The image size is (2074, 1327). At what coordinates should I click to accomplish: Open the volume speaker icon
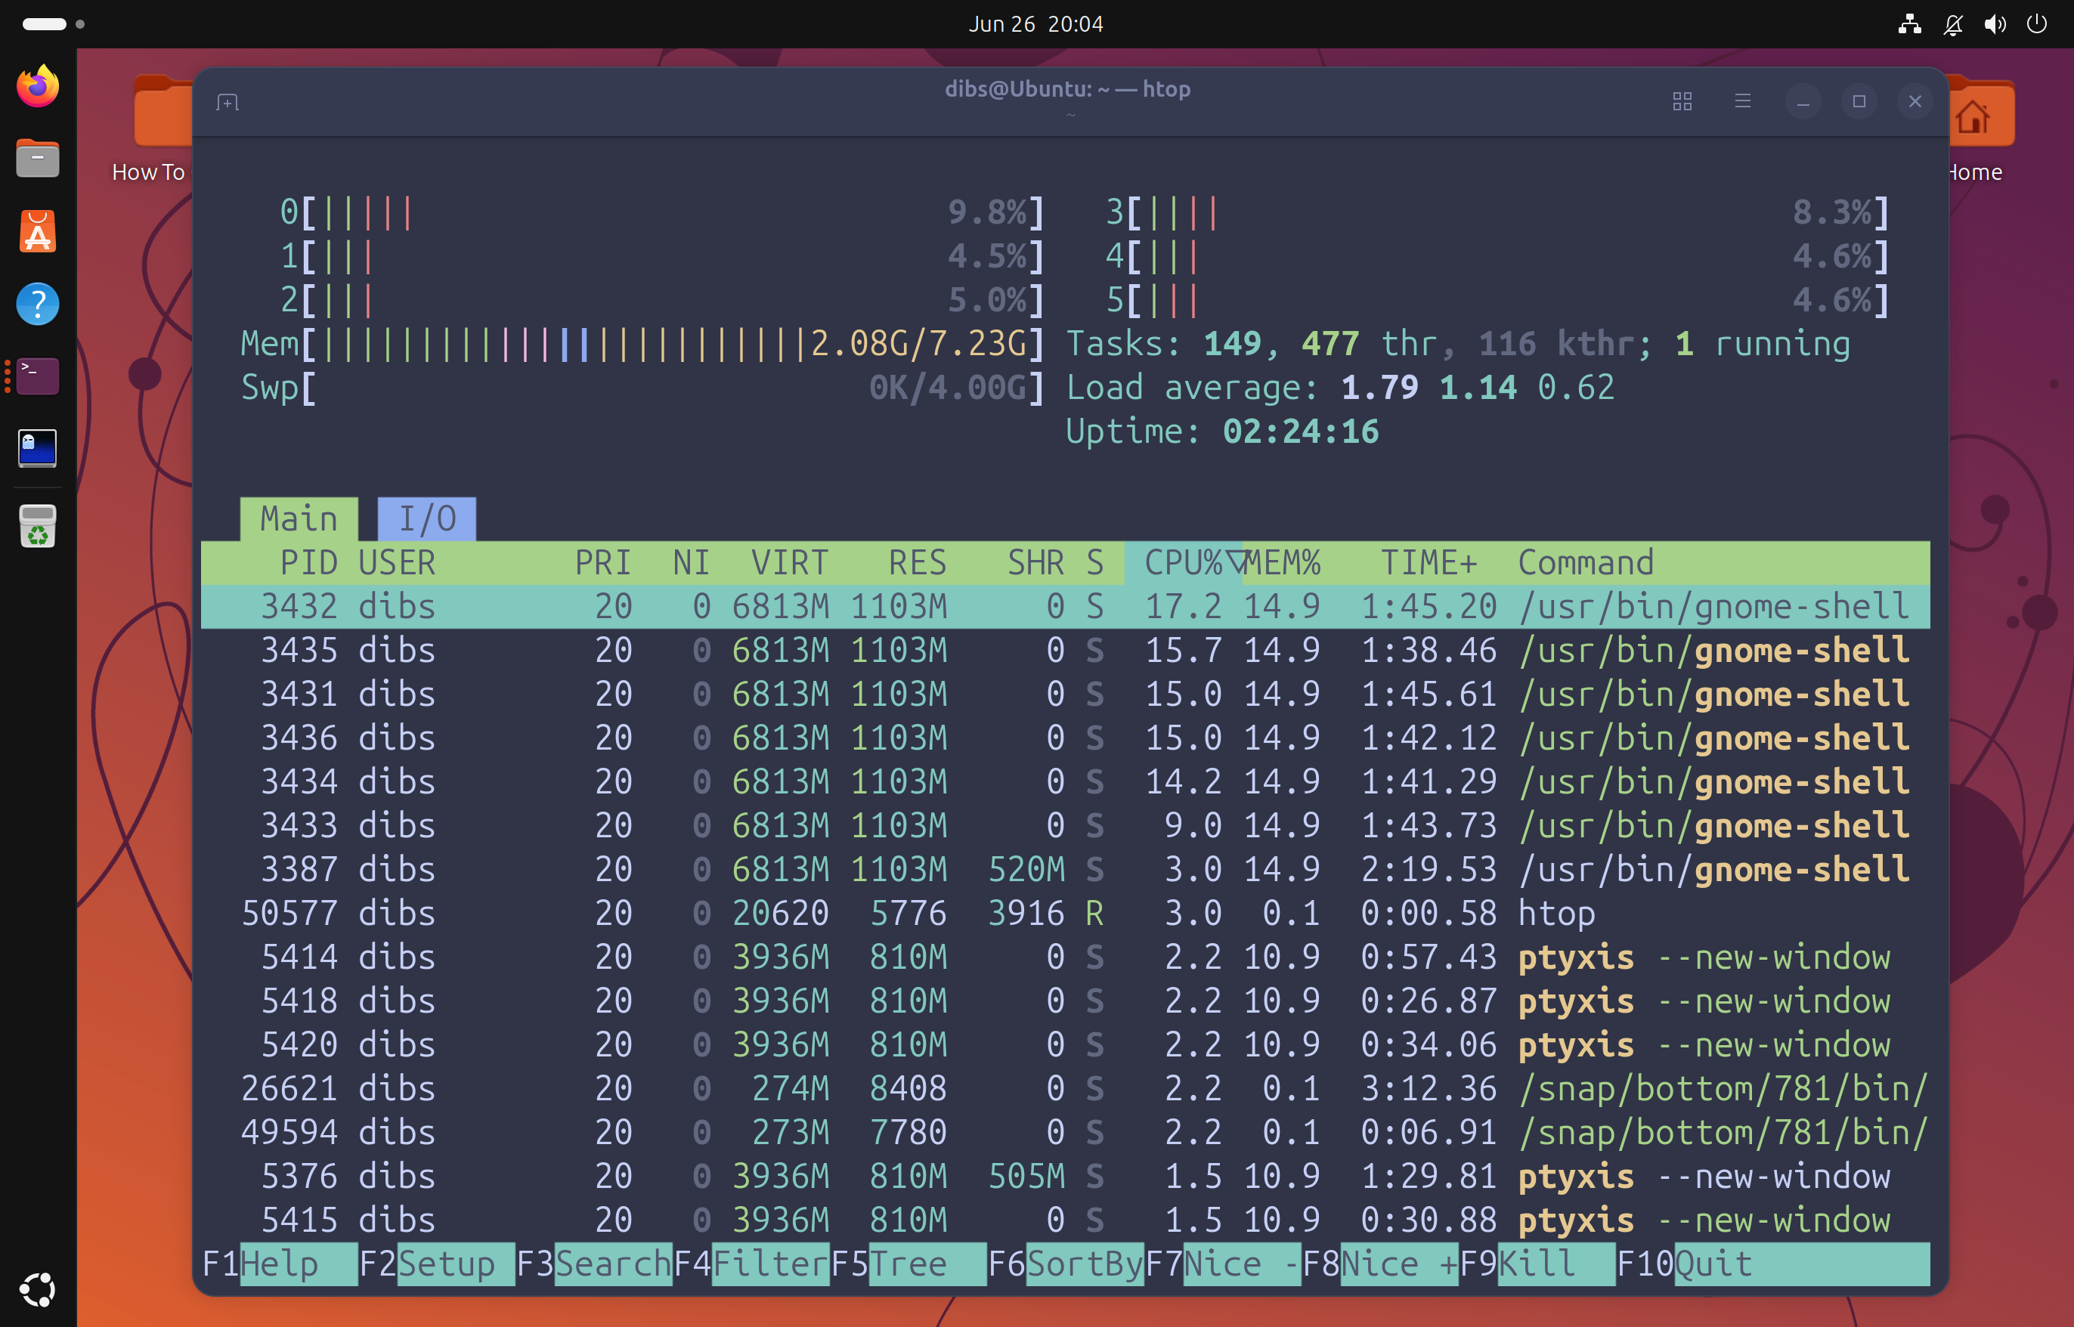pos(1994,23)
